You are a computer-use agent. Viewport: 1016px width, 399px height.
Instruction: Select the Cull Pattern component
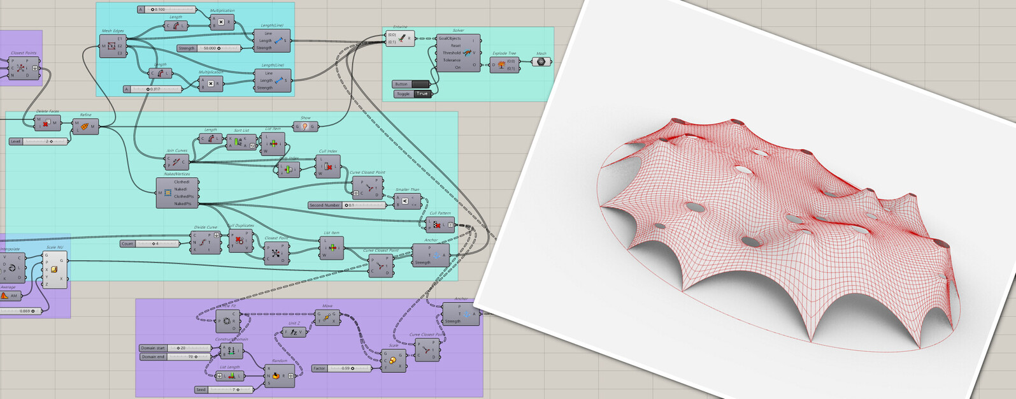(440, 224)
